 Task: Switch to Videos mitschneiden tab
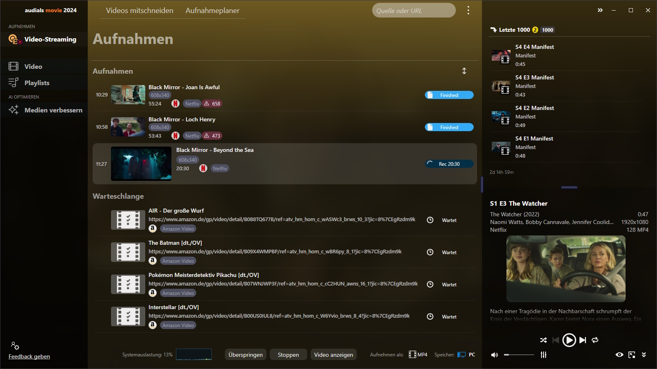pos(140,11)
